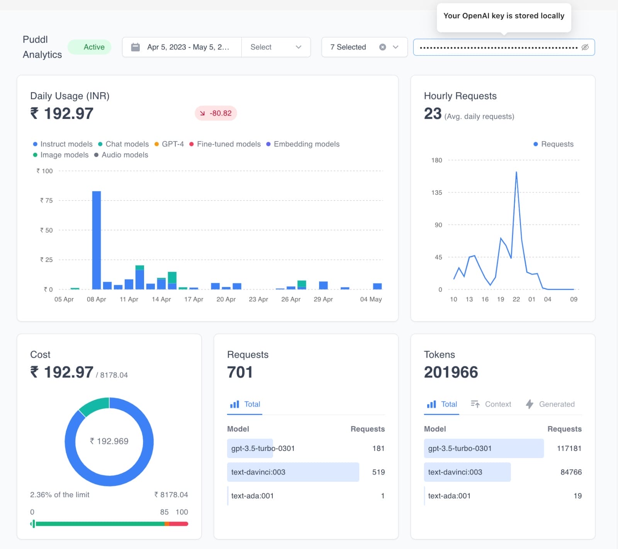Screen dimensions: 618x549
Task: Clear the 7 Selected models filter
Action: 382,47
